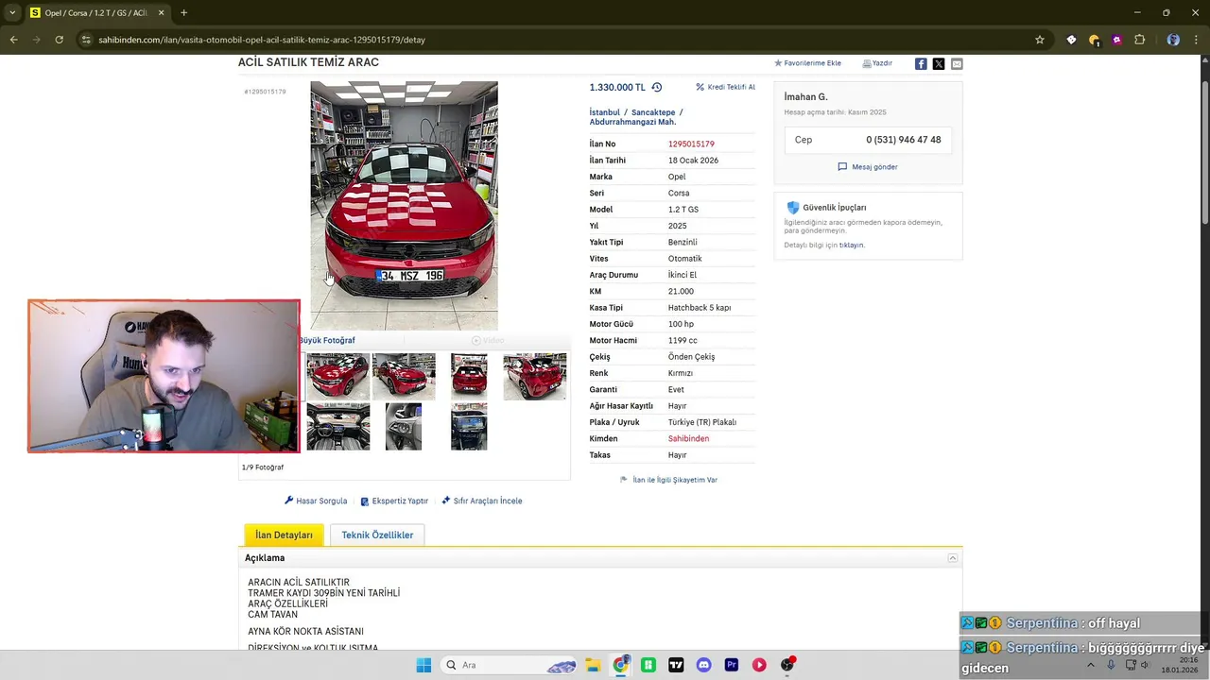Open Chrome from the taskbar

click(621, 665)
